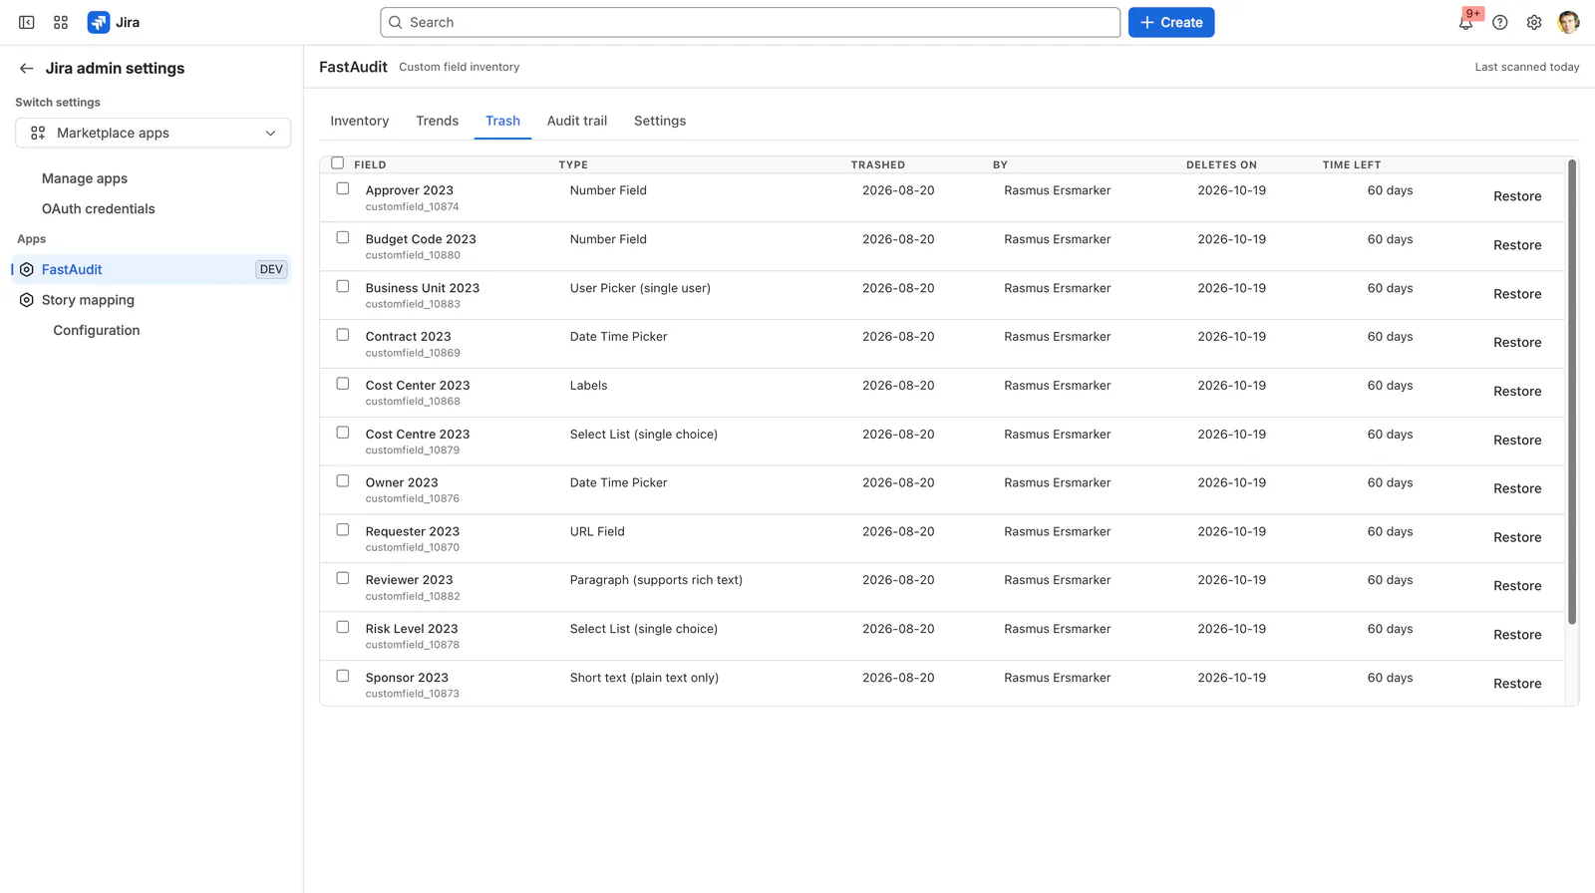1595x893 pixels.
Task: Check the Requester 2023 row checkbox
Action: pyautogui.click(x=343, y=529)
